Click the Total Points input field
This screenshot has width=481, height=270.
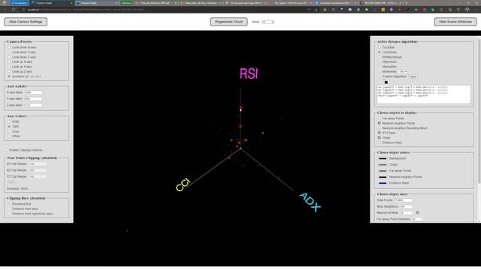click(404, 200)
